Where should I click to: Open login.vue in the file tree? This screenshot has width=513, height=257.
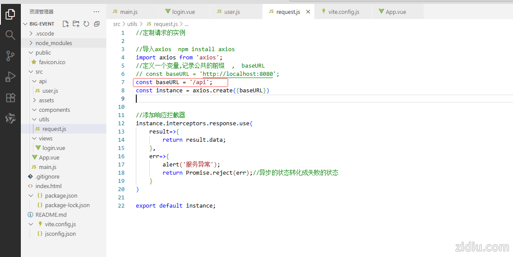click(x=53, y=148)
